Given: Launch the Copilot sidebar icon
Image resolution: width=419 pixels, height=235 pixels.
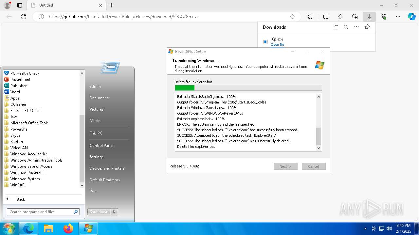Looking at the screenshot, I should click(411, 17).
